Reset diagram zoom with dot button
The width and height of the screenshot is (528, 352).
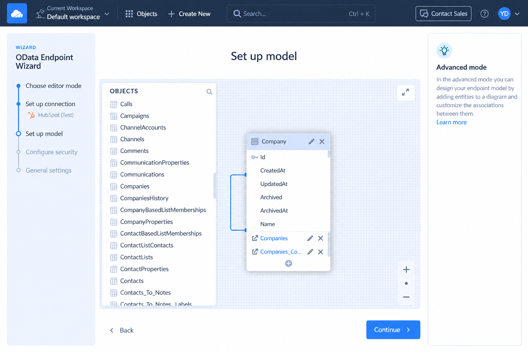pyautogui.click(x=406, y=283)
